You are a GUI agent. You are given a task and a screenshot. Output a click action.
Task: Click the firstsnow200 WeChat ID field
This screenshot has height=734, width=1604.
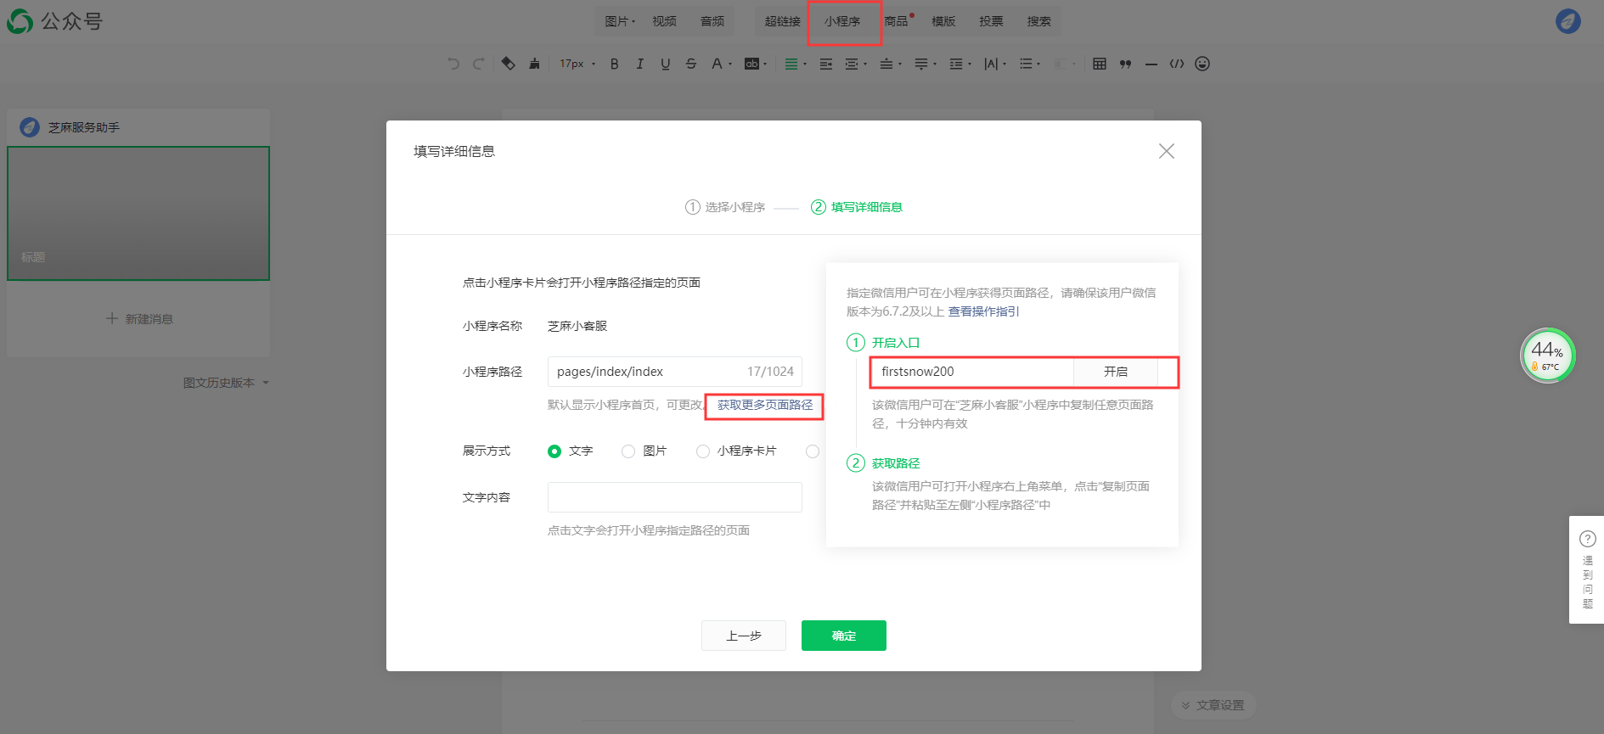click(x=972, y=372)
